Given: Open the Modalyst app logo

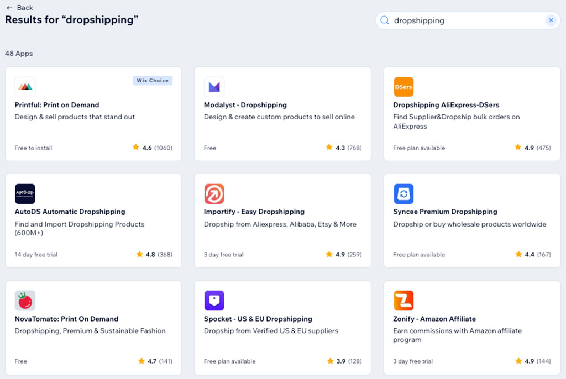Looking at the screenshot, I should (x=214, y=87).
